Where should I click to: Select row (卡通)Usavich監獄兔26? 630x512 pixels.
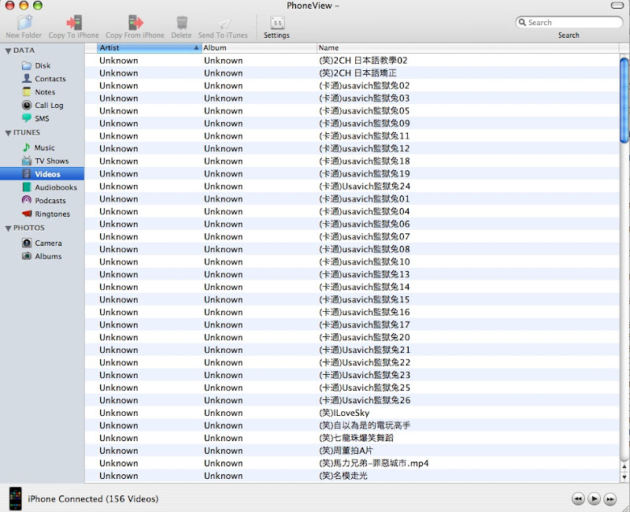pos(352,400)
